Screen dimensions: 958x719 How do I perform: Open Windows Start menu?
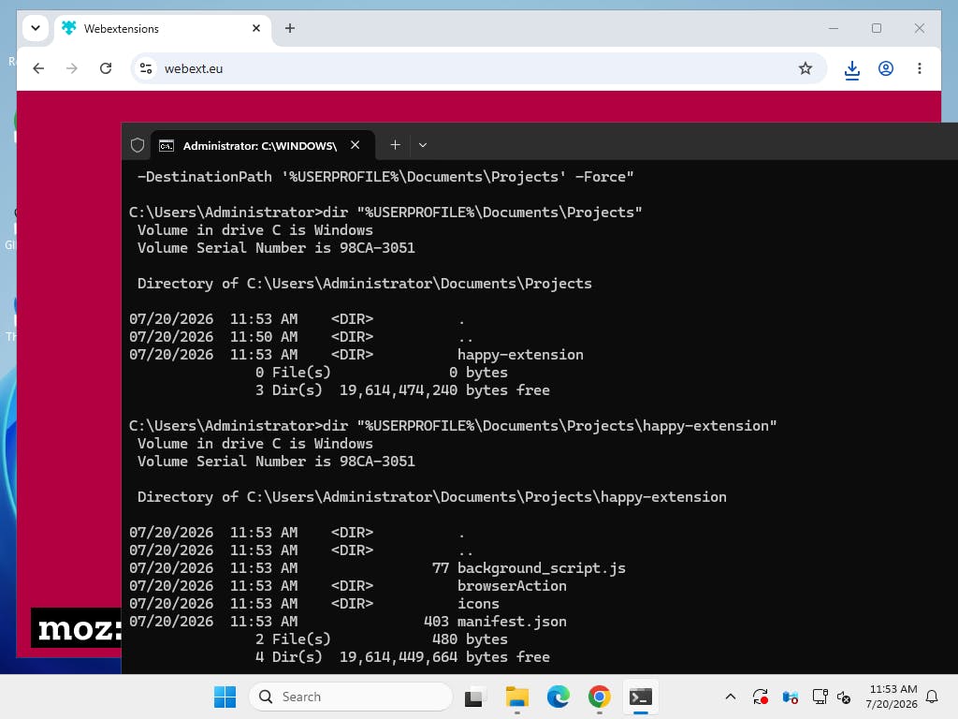(225, 697)
